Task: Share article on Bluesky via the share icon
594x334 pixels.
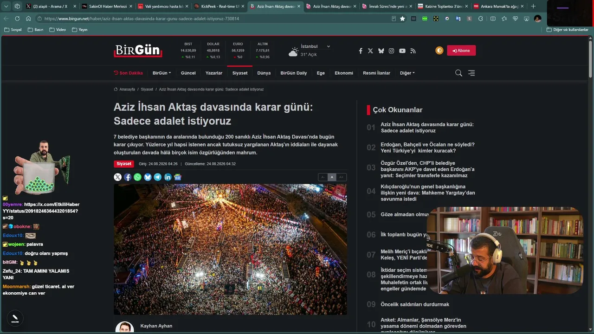Action: [148, 177]
